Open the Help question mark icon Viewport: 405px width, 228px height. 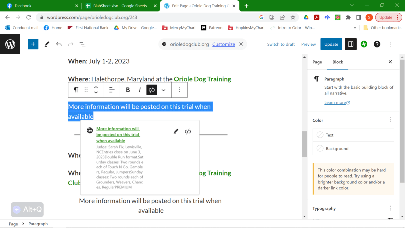tap(377, 44)
